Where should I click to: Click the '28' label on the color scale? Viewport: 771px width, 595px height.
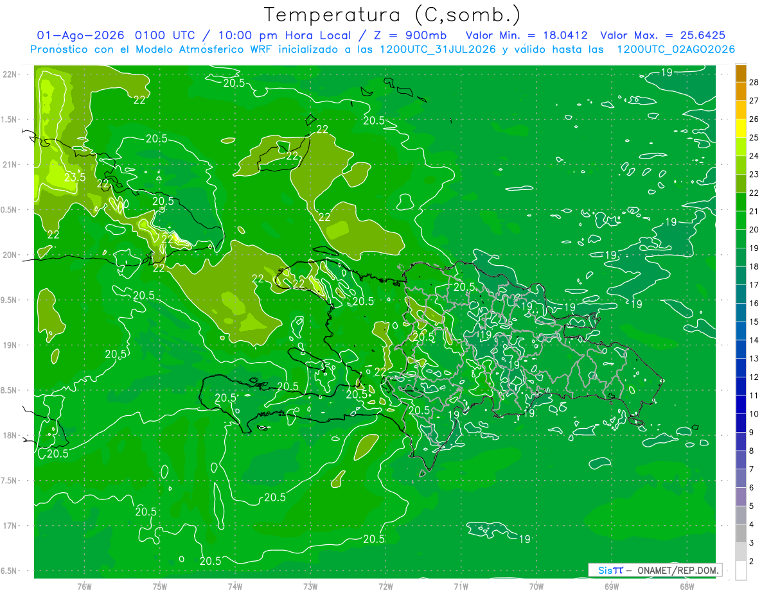pyautogui.click(x=754, y=82)
